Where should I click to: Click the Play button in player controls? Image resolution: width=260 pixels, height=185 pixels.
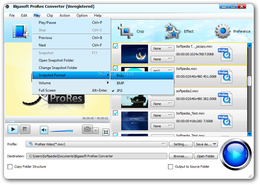(x=13, y=129)
